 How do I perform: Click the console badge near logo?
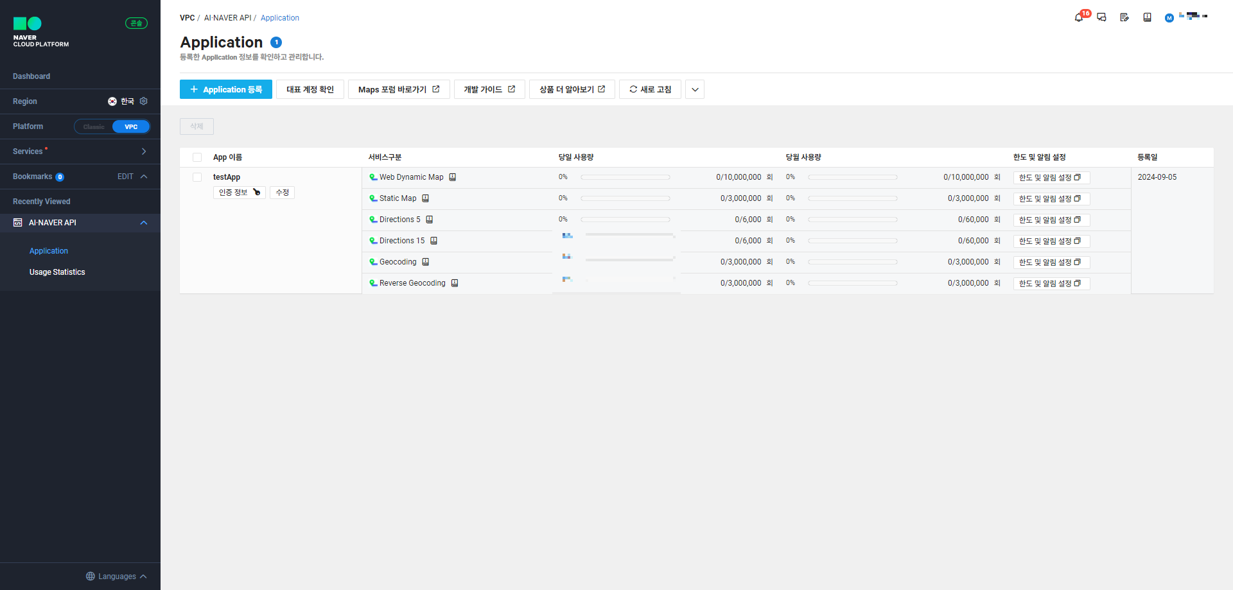click(136, 23)
